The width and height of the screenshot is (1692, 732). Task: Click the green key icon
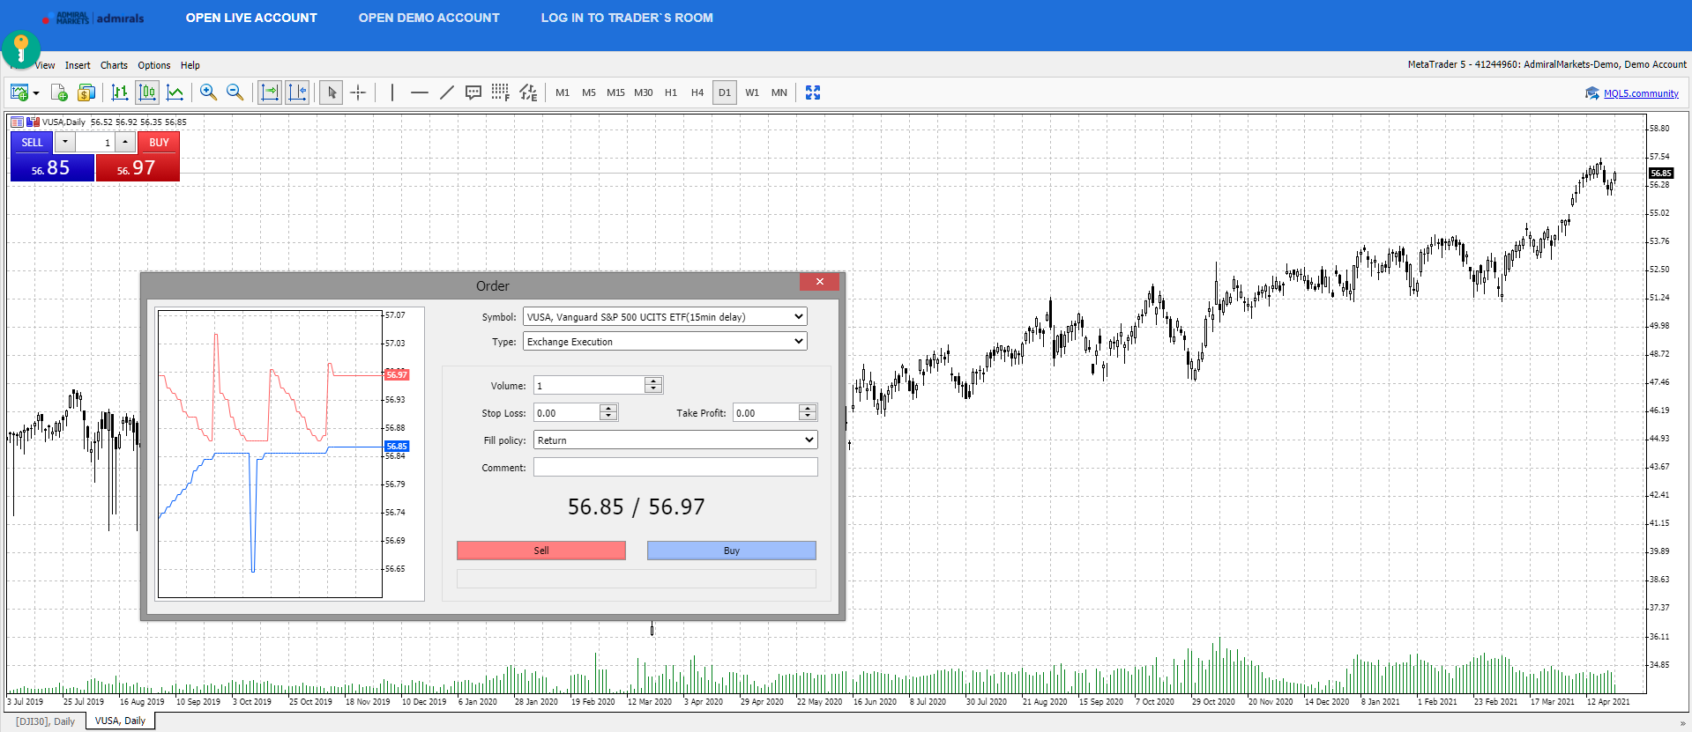(x=21, y=49)
